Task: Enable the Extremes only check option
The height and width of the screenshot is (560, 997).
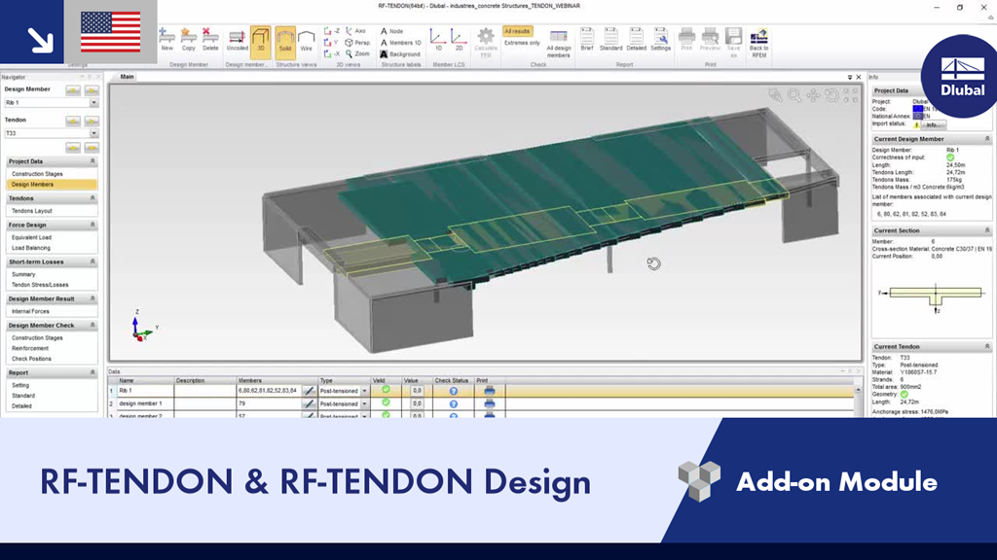Action: pos(522,43)
